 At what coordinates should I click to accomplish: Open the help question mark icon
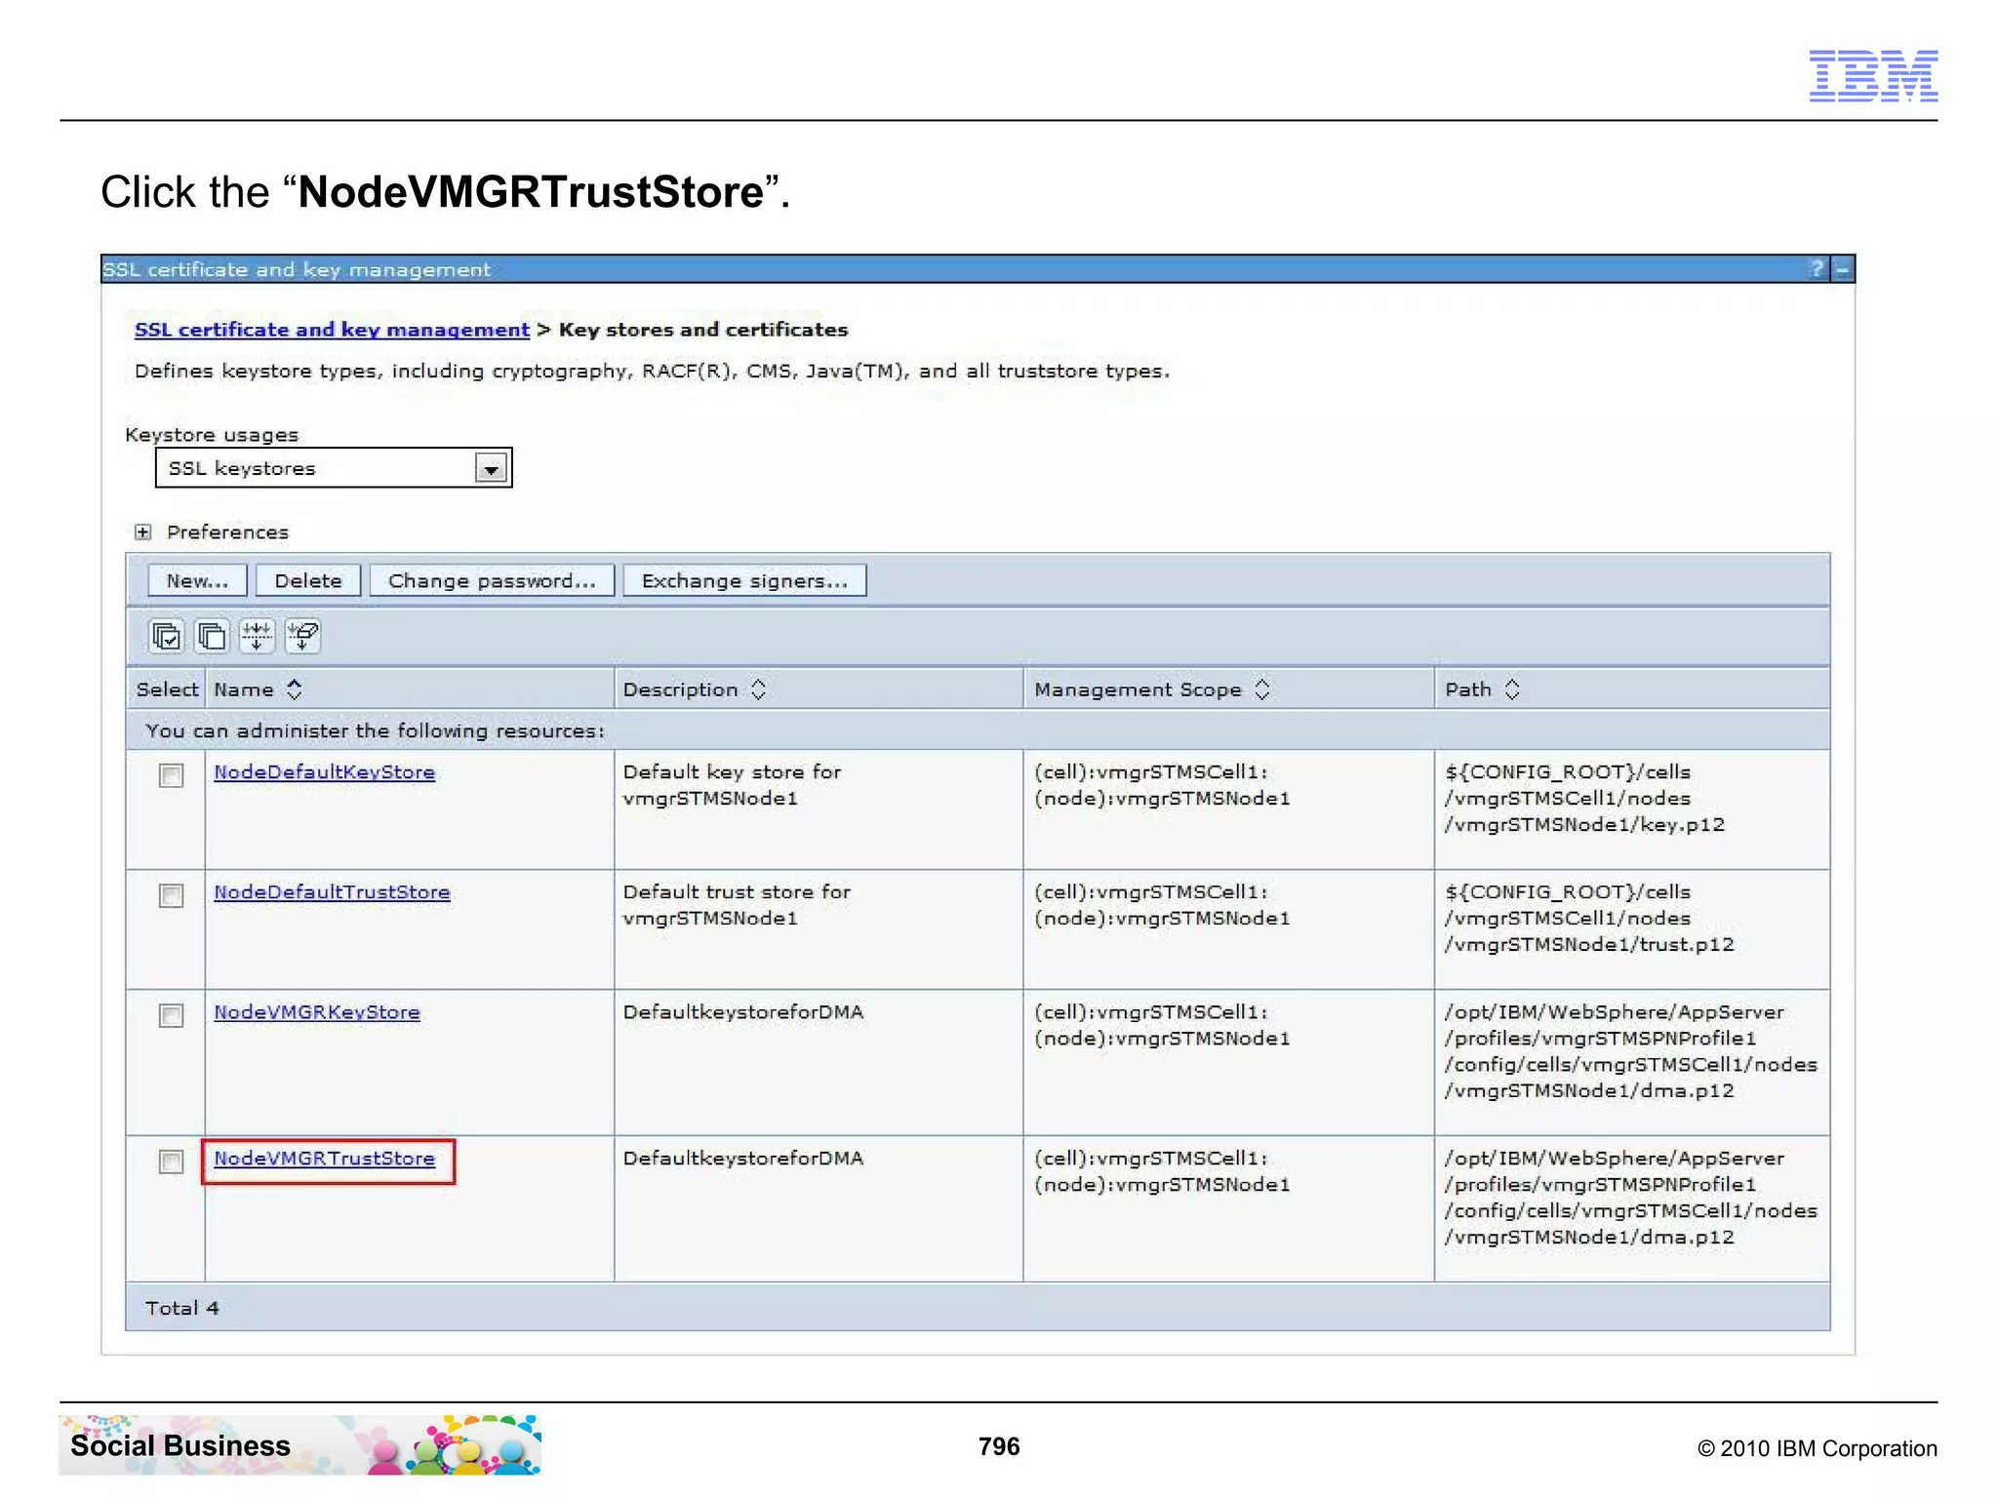pyautogui.click(x=1817, y=269)
